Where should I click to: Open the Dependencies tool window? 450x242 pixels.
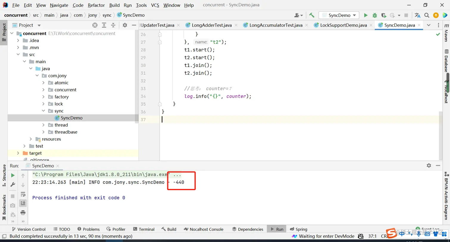tap(248, 229)
